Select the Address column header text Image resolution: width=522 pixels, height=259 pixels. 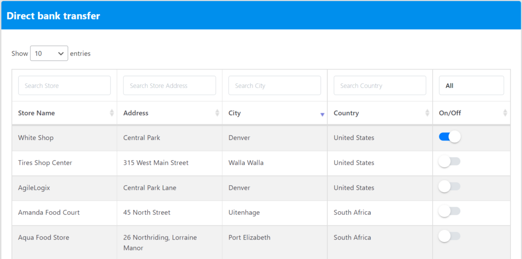[136, 113]
